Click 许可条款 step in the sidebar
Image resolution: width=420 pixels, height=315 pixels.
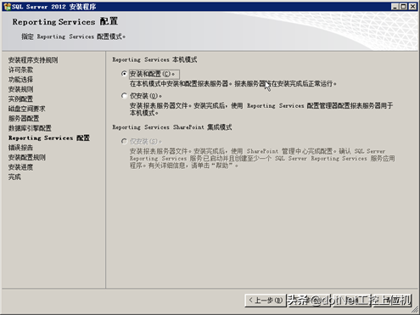20,70
